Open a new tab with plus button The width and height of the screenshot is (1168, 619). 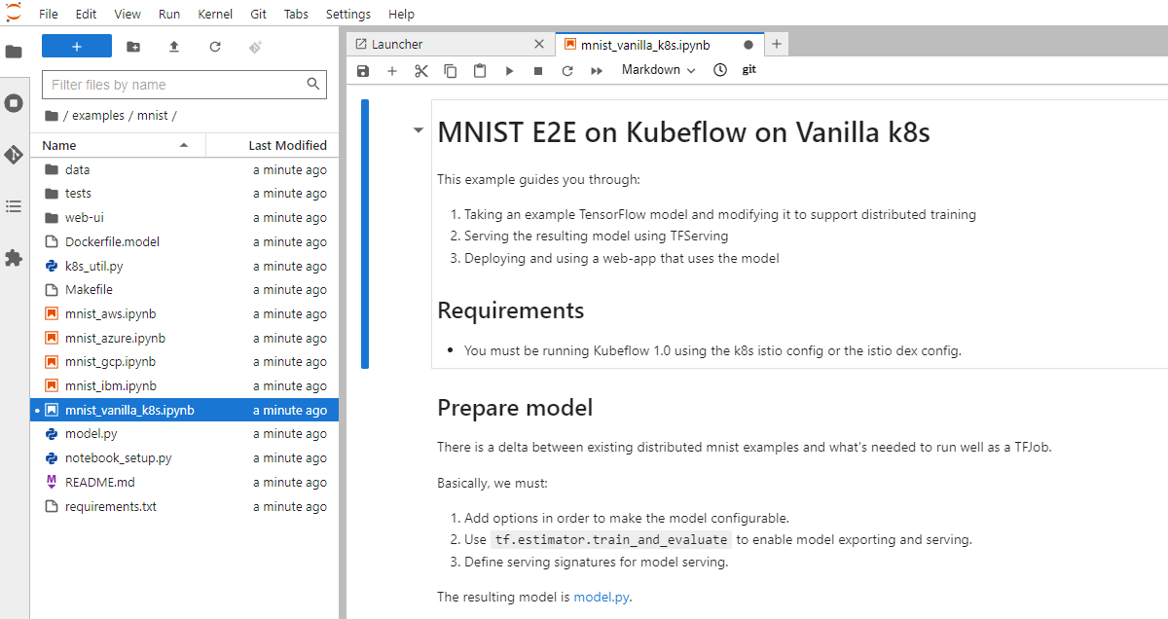[776, 44]
